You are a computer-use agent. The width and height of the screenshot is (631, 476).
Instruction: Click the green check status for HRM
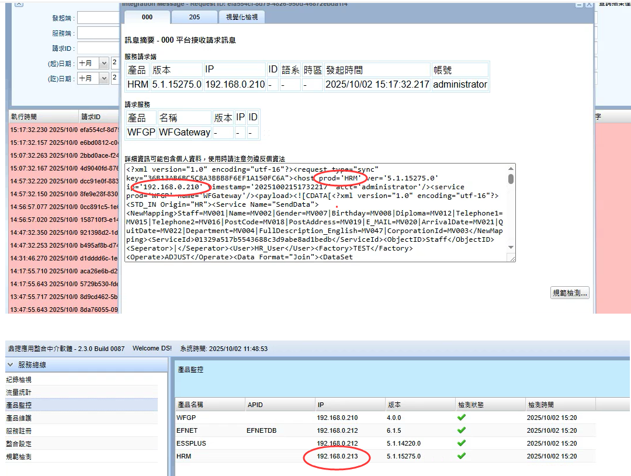(x=462, y=456)
